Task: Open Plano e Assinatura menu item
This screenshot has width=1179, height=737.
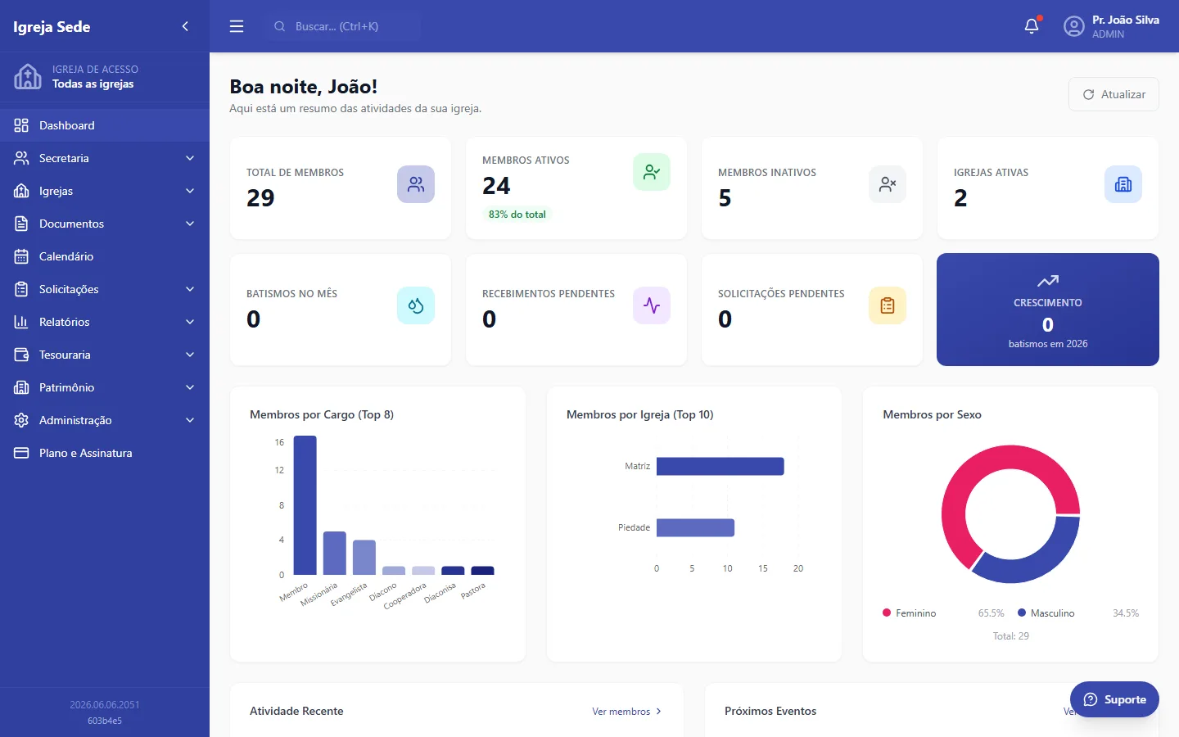Action: click(x=105, y=453)
